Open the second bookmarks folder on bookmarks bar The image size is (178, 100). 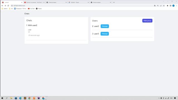click(x=11, y=9)
